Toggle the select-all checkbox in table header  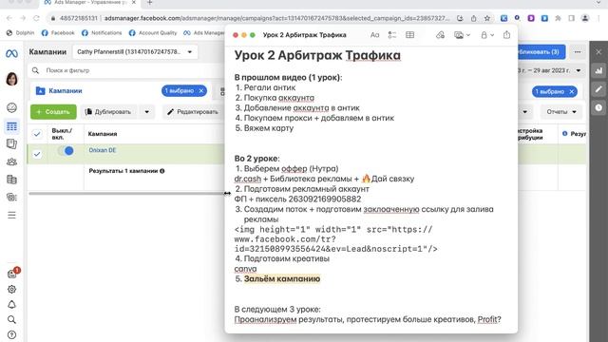(37, 134)
